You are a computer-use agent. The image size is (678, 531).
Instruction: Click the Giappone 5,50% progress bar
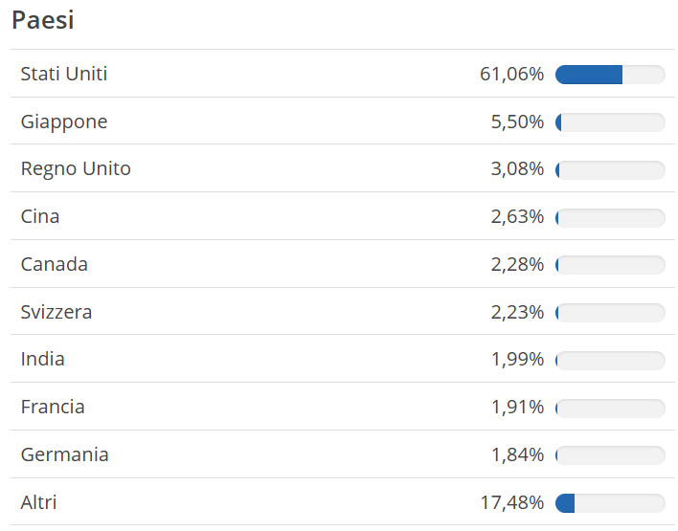tap(610, 122)
